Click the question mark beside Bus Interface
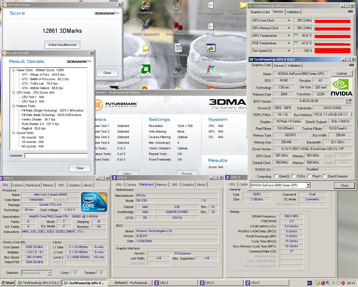This screenshot has height=287, width=358. click(351, 115)
